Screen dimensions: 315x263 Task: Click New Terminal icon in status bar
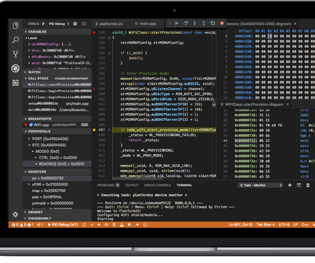tap(145, 225)
